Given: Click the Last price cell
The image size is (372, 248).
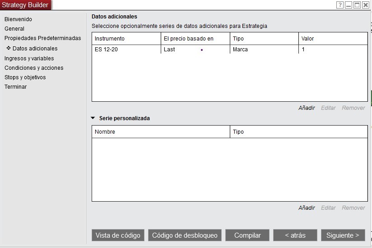Looking at the screenshot, I should tap(195, 50).
